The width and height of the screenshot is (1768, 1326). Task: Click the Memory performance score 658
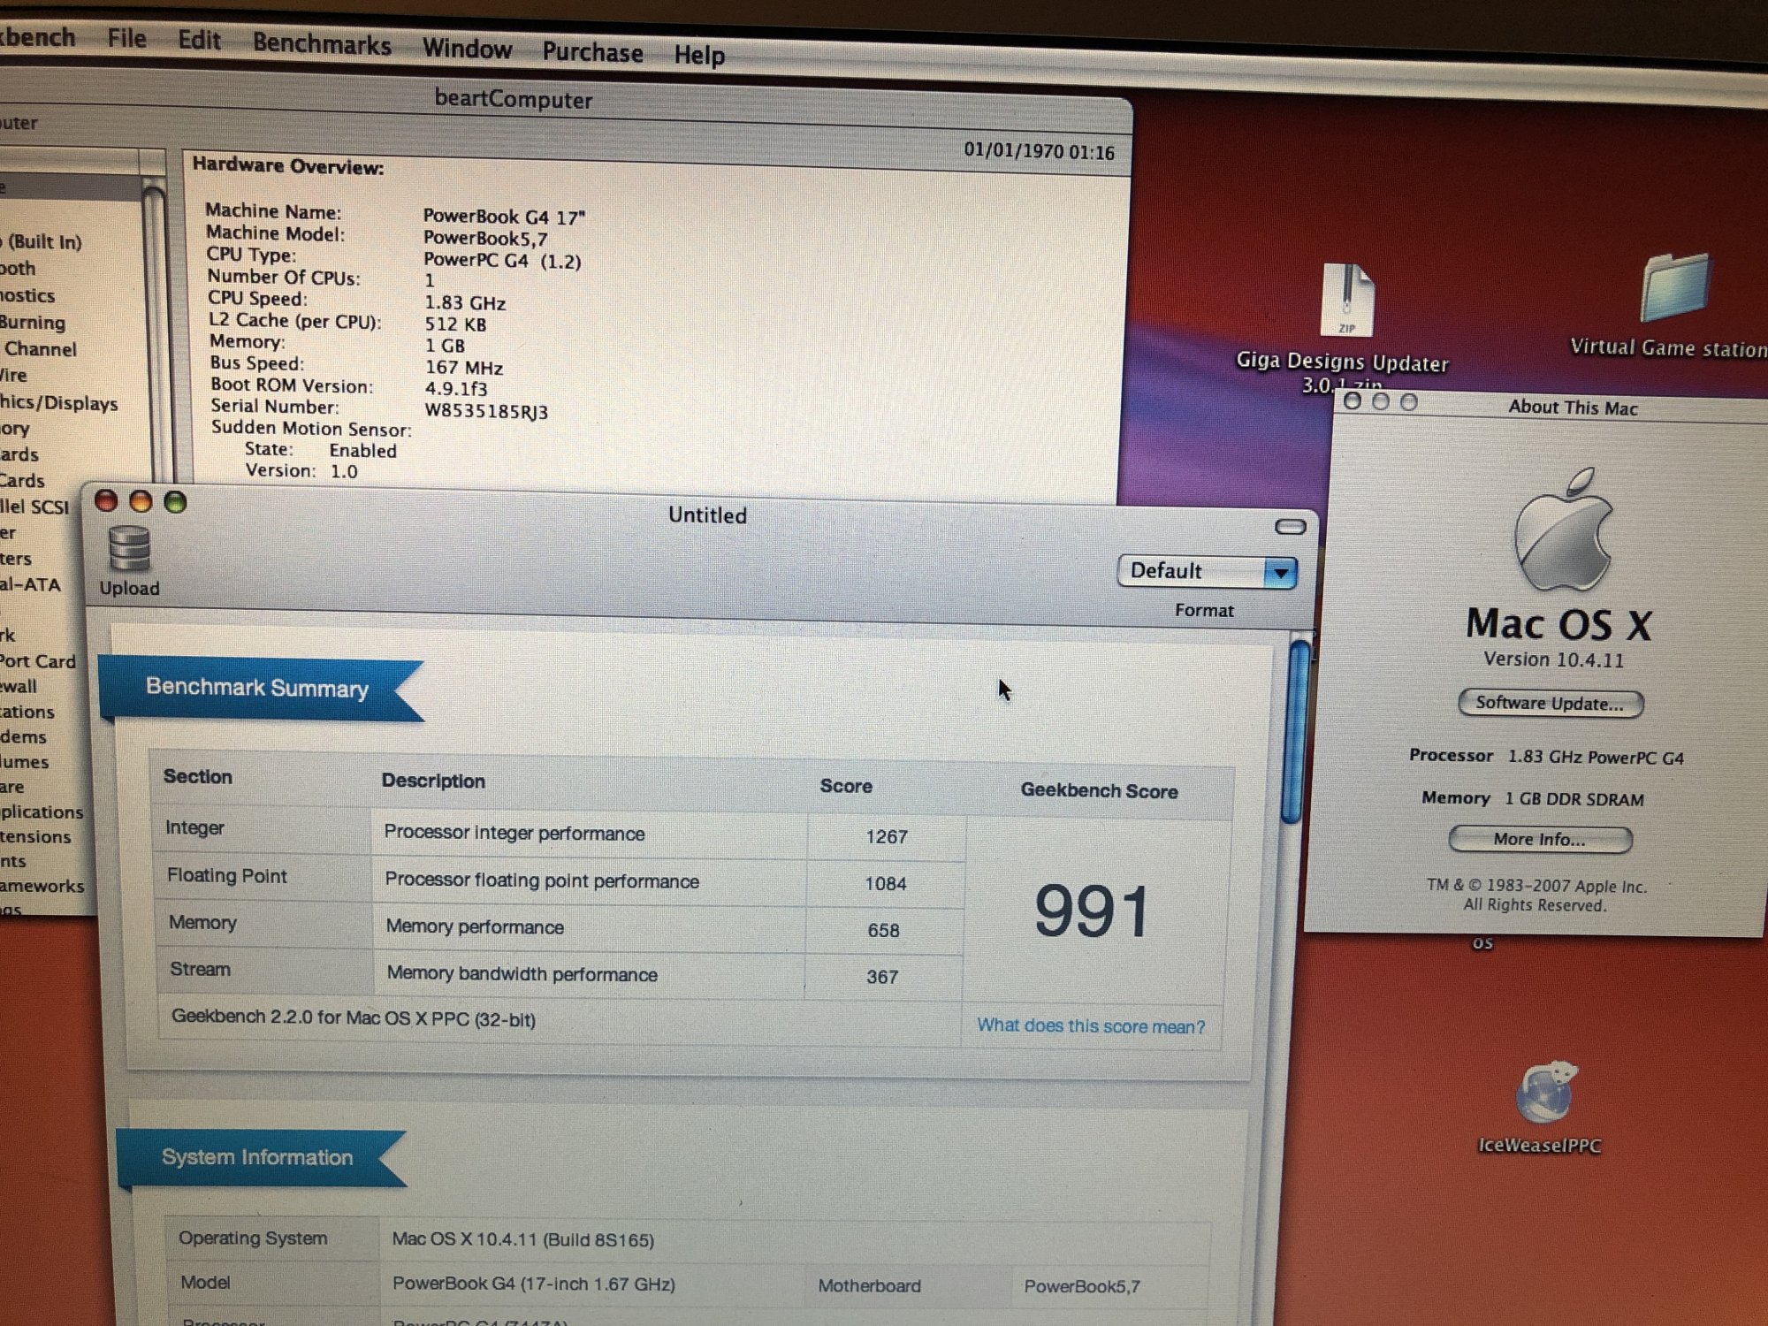point(883,930)
